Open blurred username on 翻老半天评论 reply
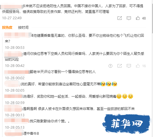The width and height of the screenshot is (153, 137). [x=17, y=72]
